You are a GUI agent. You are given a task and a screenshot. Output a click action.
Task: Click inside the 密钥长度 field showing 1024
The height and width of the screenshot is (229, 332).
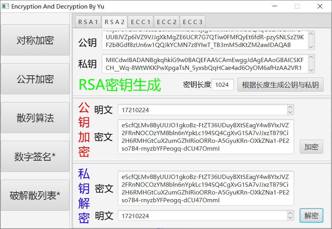point(222,84)
